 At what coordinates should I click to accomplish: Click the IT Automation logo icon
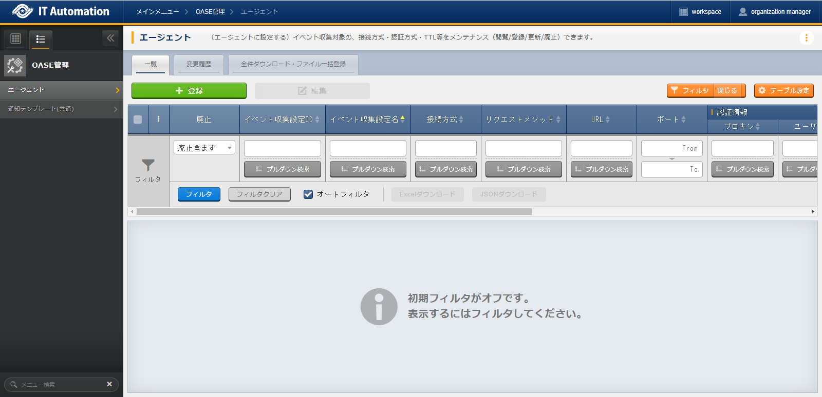(23, 11)
